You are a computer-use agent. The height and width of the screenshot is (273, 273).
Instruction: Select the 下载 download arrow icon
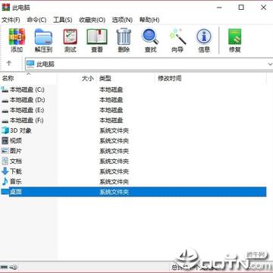[x=5, y=171]
